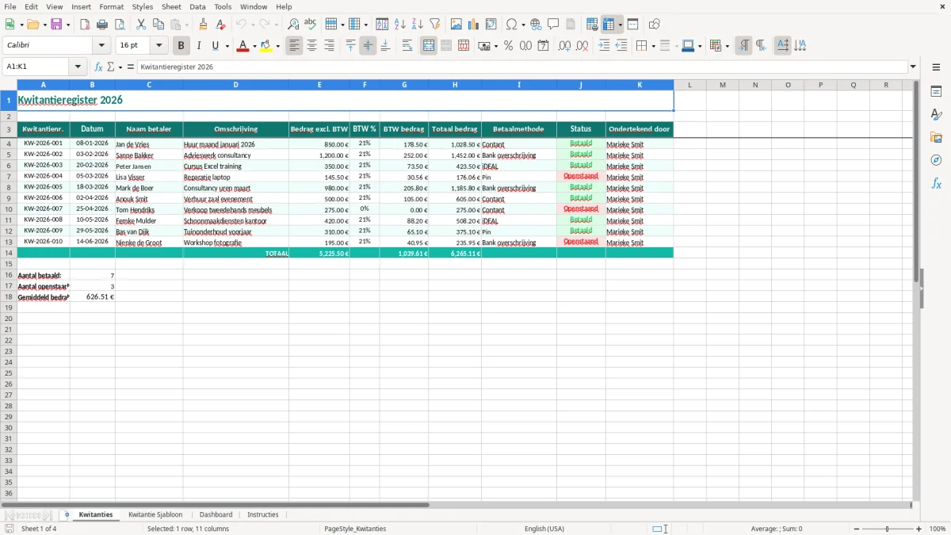Image resolution: width=951 pixels, height=535 pixels.
Task: Open the Data menu
Action: 197,6
